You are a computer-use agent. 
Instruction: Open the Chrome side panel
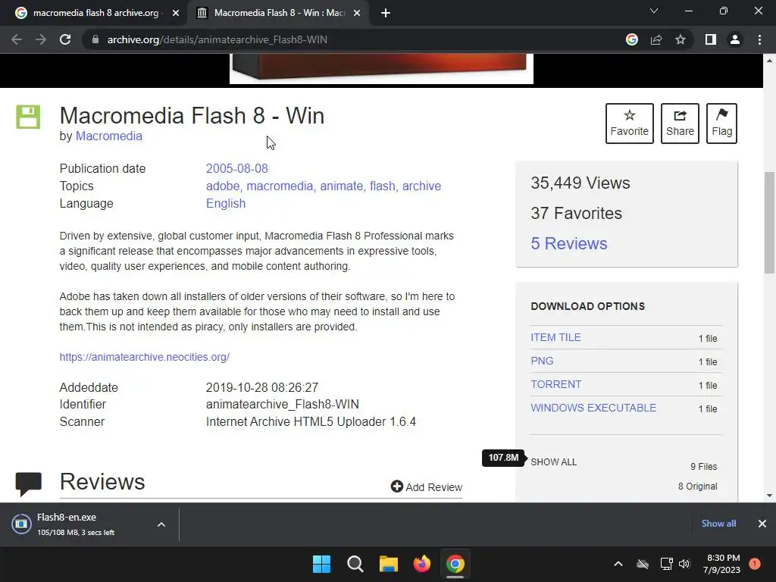tap(711, 39)
